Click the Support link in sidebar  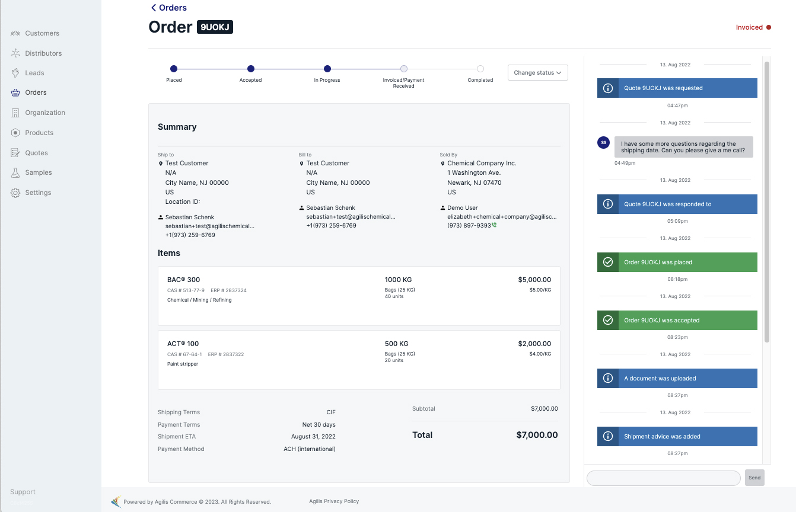coord(23,492)
